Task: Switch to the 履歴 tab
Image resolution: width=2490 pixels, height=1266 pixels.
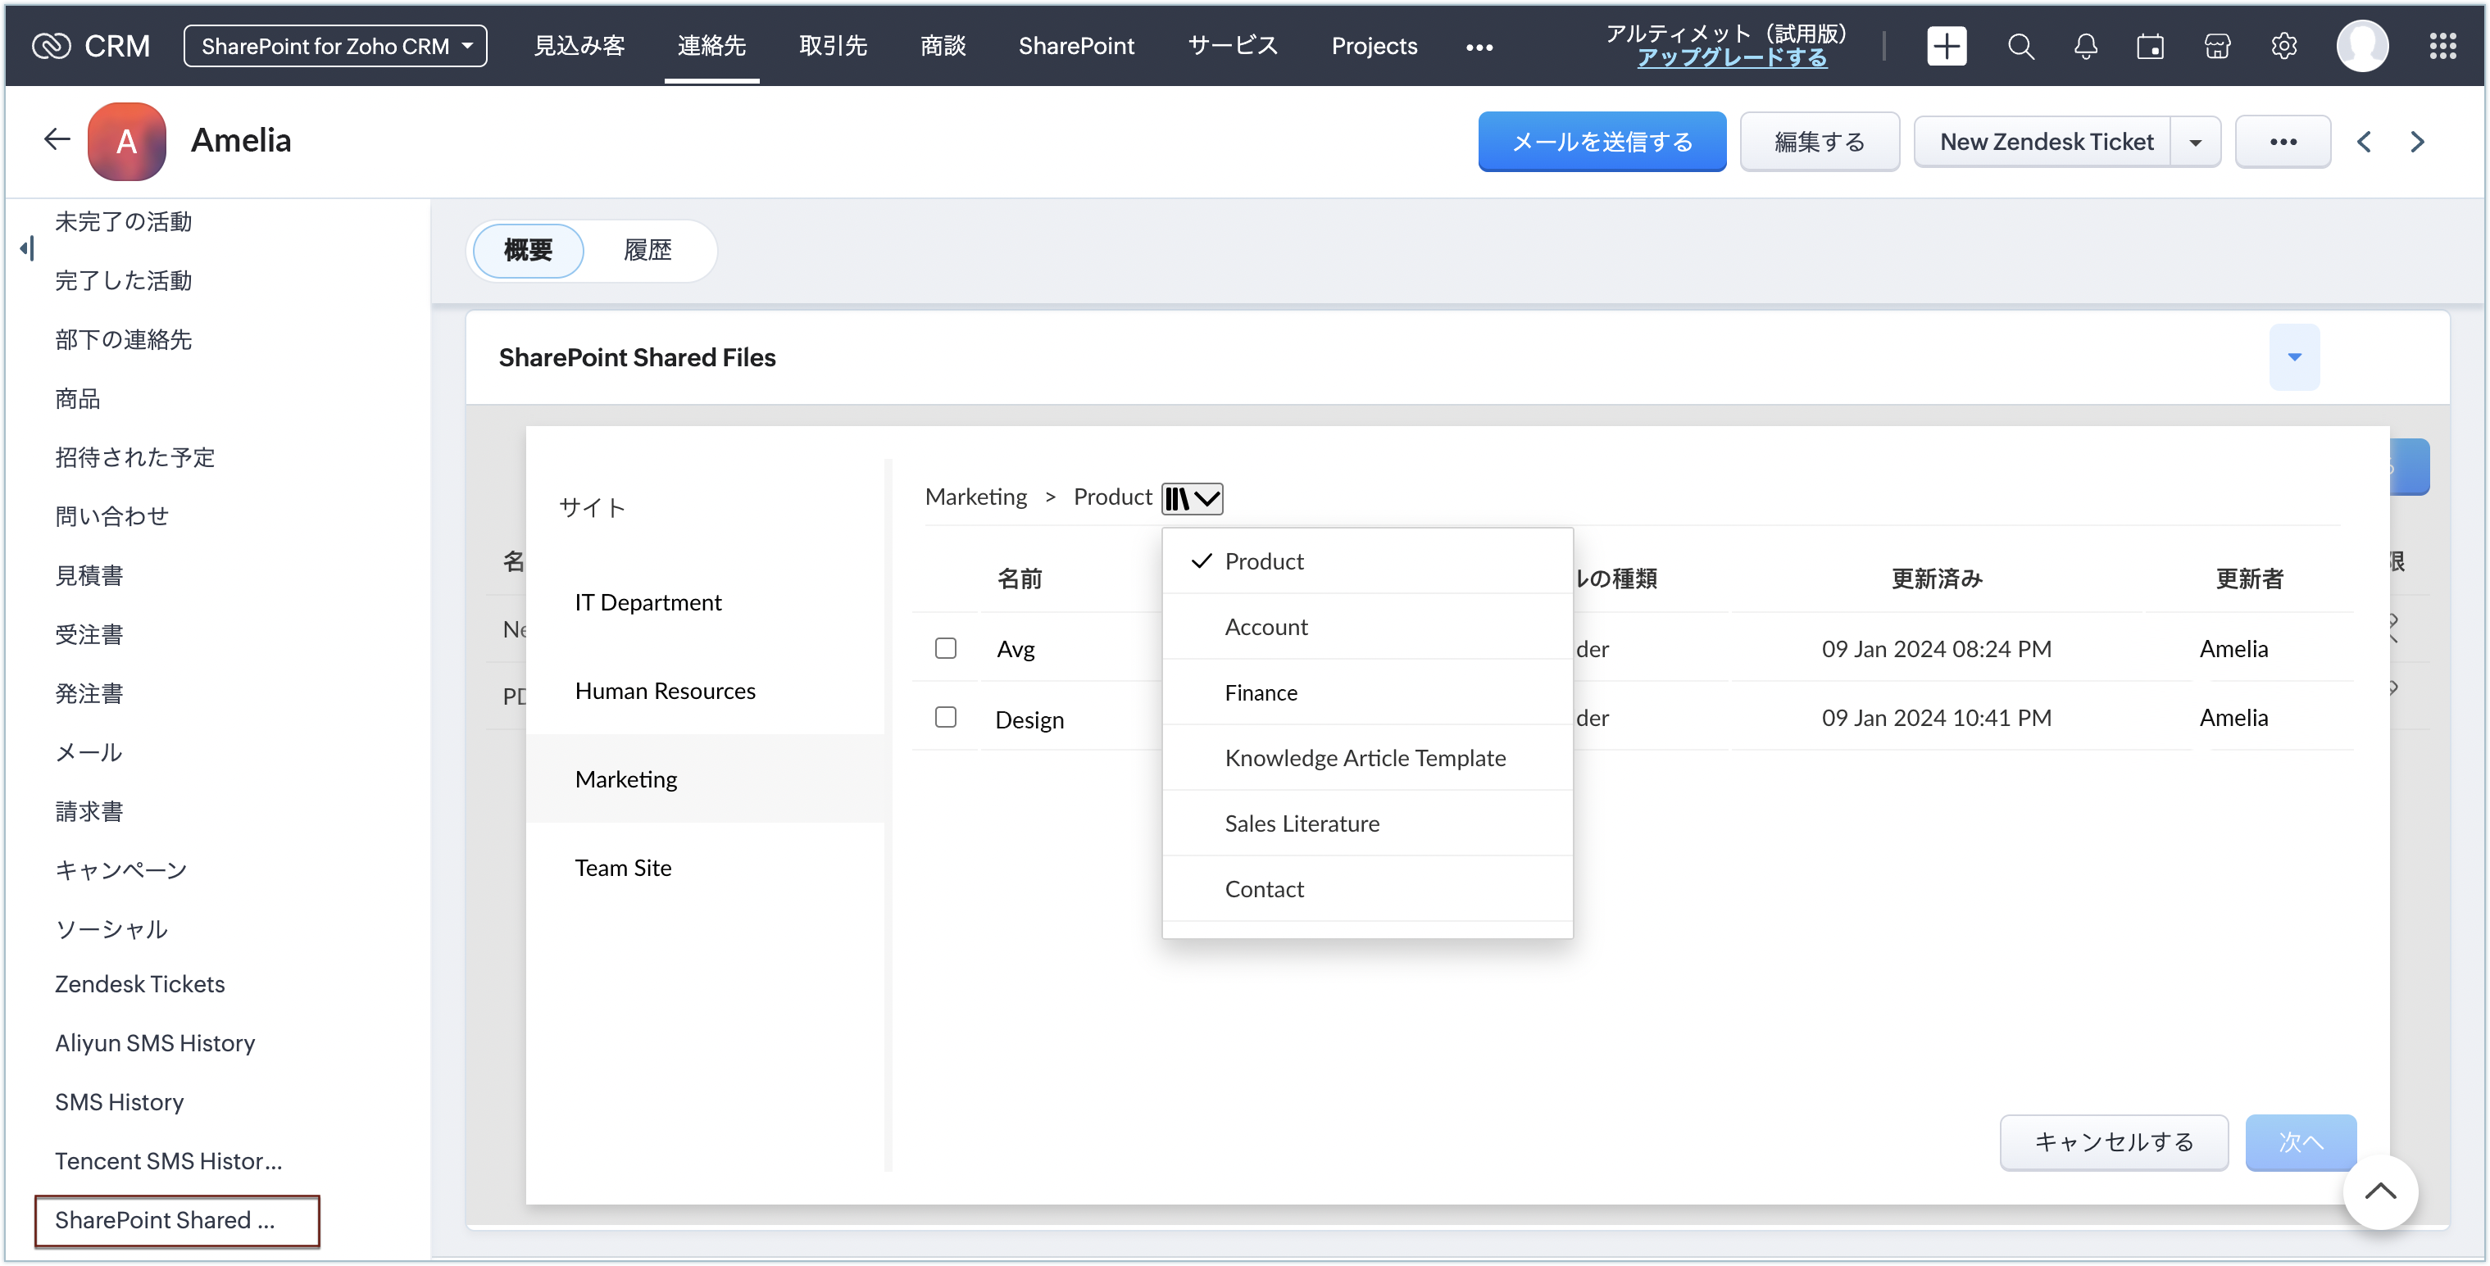Action: pos(647,250)
